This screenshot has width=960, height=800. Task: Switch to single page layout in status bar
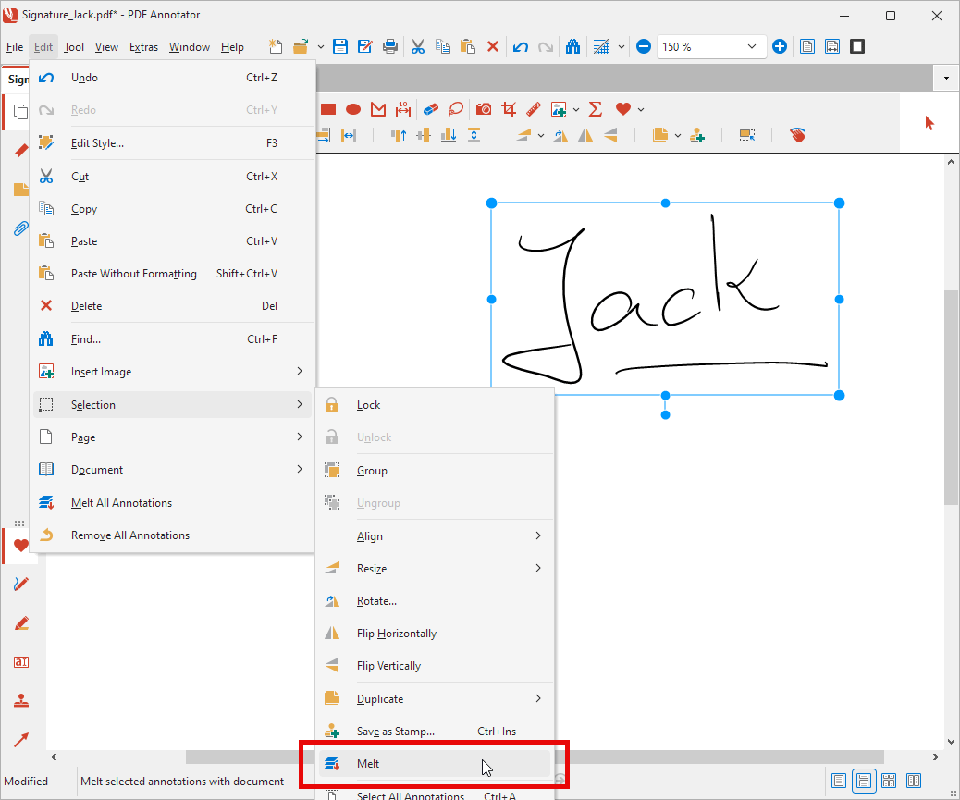click(839, 781)
